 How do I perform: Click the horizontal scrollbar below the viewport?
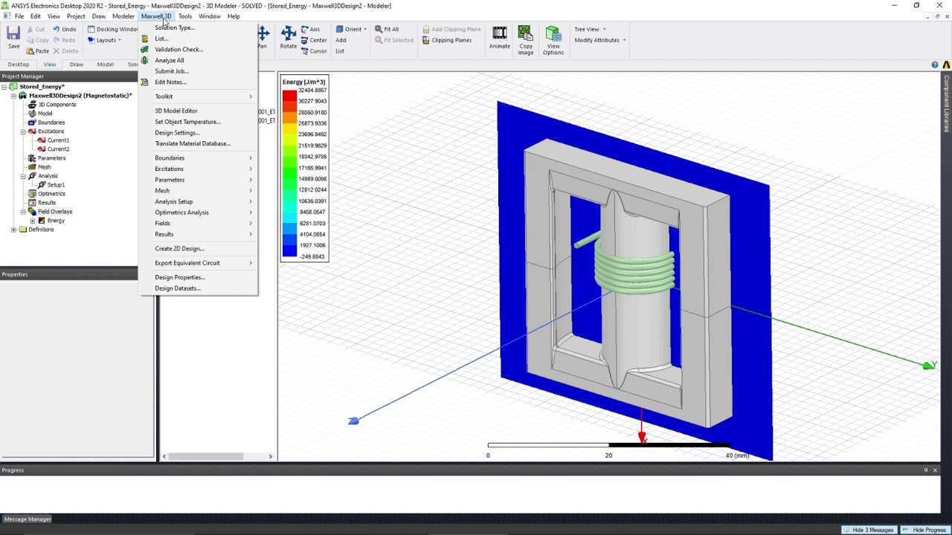(217, 456)
